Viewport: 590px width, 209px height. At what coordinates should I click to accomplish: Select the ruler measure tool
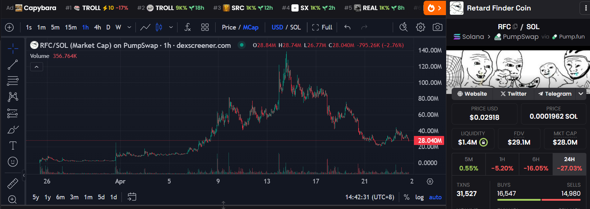[x=13, y=183]
